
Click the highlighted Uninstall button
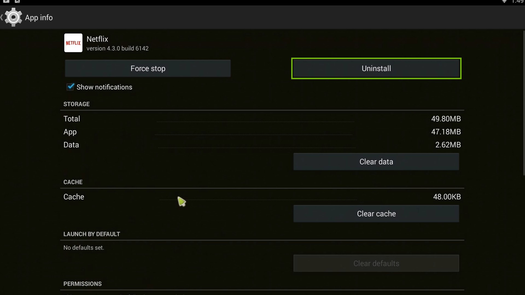pos(376,68)
